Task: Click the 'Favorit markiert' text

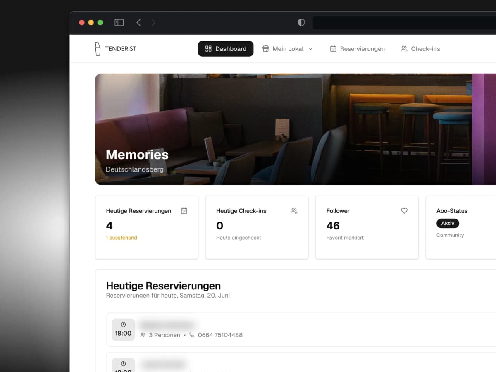Action: pyautogui.click(x=345, y=238)
